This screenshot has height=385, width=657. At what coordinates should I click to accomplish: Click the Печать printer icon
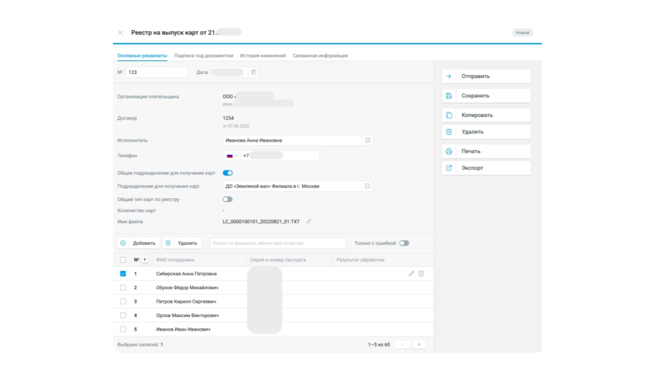coord(449,151)
